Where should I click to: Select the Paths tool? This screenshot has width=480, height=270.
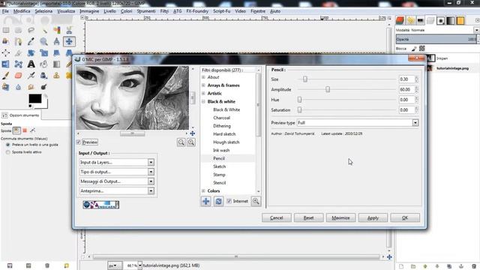click(18, 41)
